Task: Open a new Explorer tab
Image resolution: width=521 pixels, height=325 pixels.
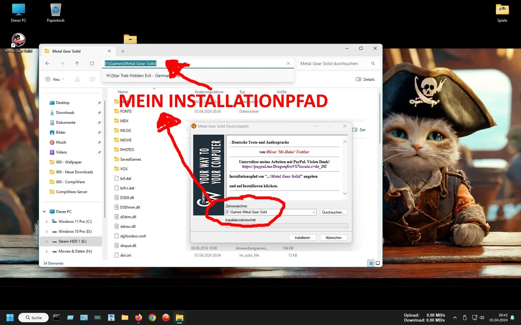Action: click(123, 51)
